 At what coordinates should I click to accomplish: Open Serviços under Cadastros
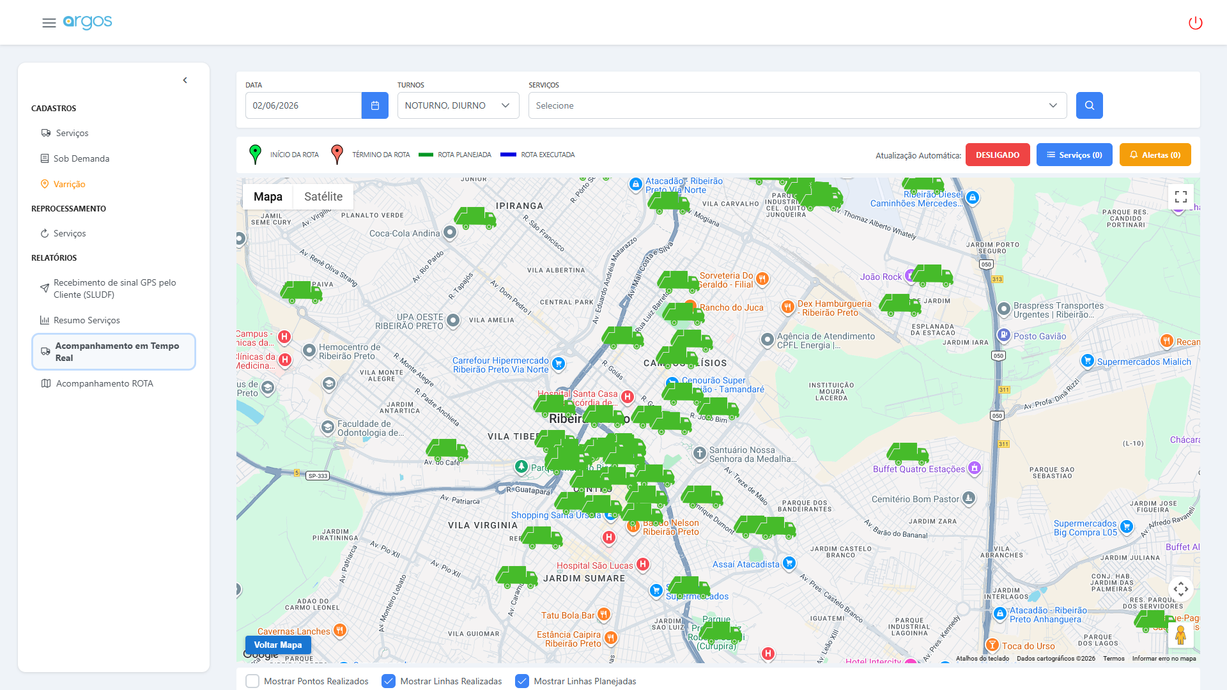point(72,133)
